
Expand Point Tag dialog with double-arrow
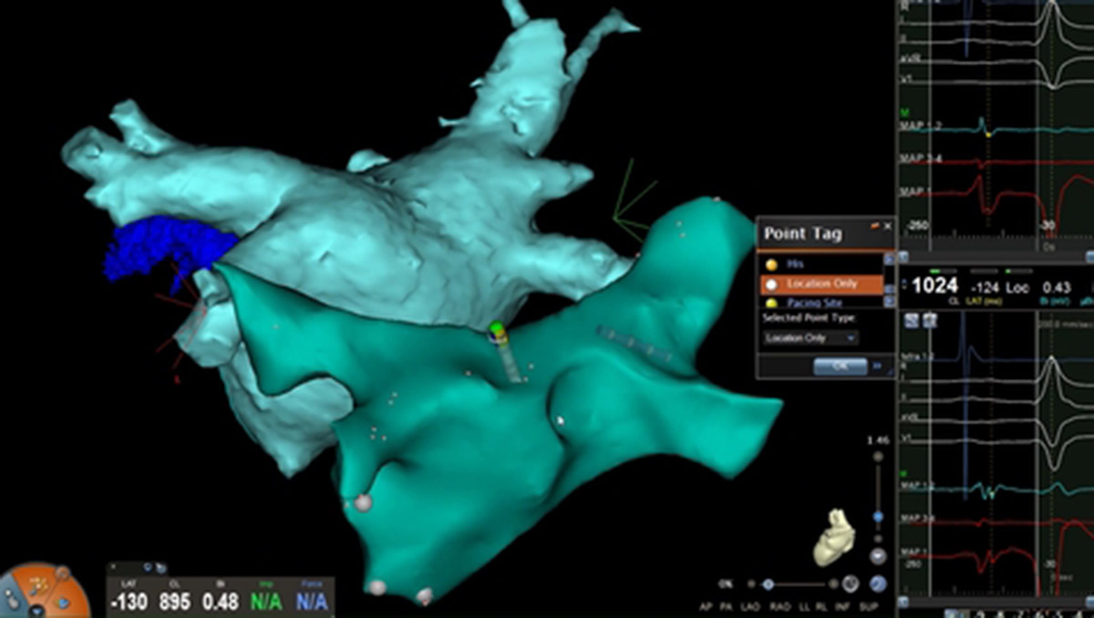[x=878, y=365]
